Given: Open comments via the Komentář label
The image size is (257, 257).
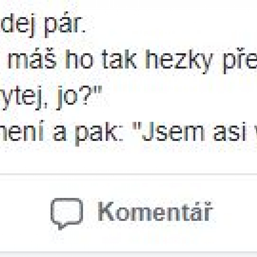Looking at the screenshot, I should 155,212.
